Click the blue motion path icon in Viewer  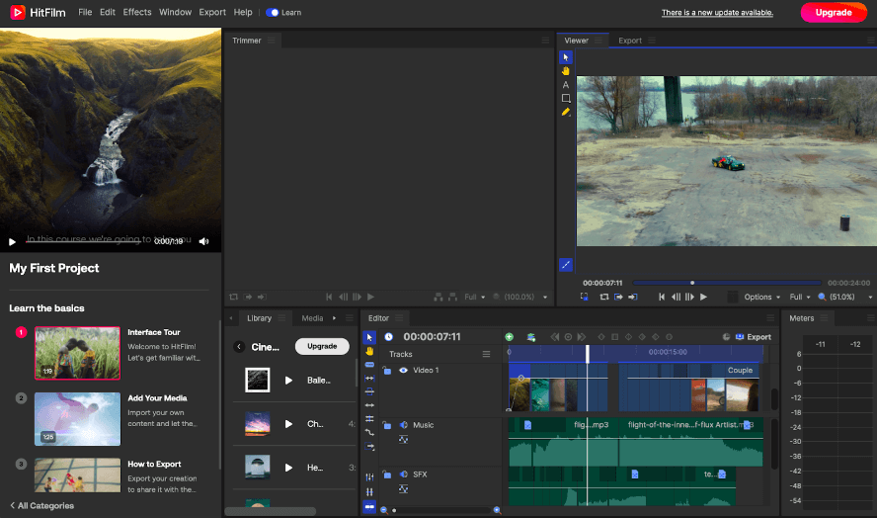pyautogui.click(x=566, y=264)
